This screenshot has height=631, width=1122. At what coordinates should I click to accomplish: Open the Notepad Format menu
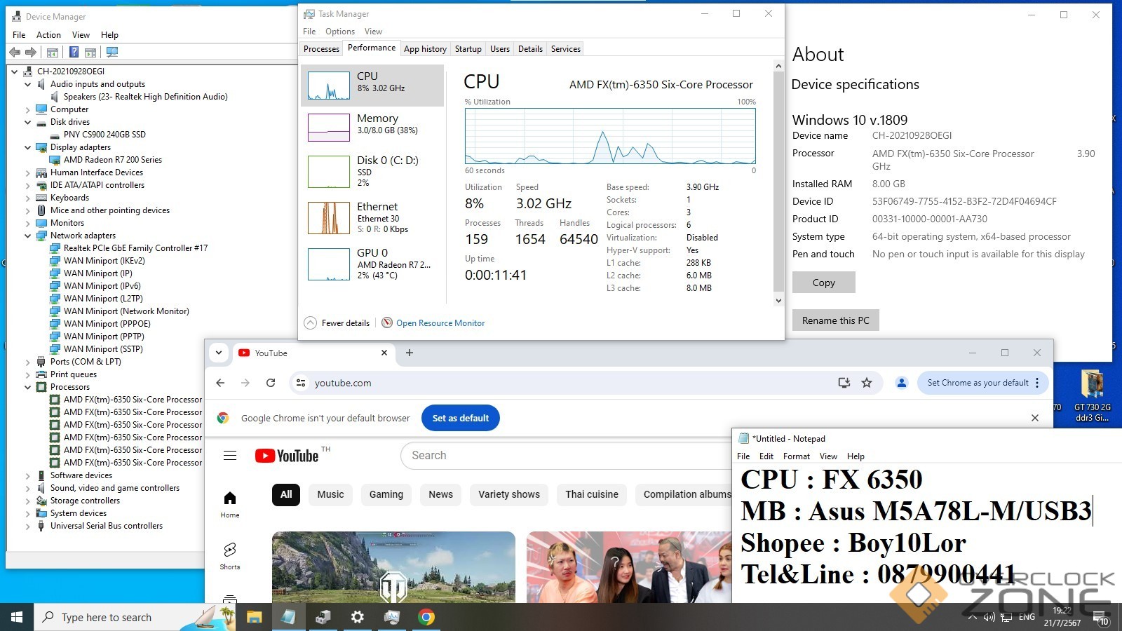pyautogui.click(x=796, y=456)
